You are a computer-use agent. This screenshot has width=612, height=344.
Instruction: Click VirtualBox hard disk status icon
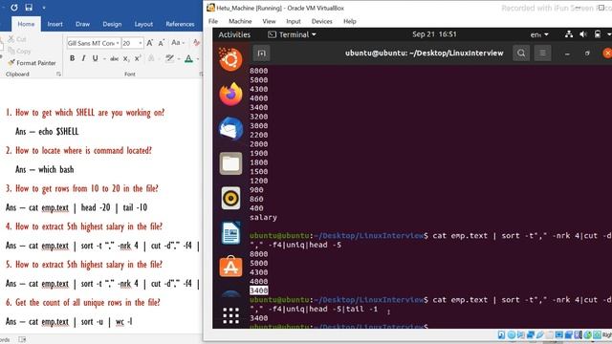501,334
